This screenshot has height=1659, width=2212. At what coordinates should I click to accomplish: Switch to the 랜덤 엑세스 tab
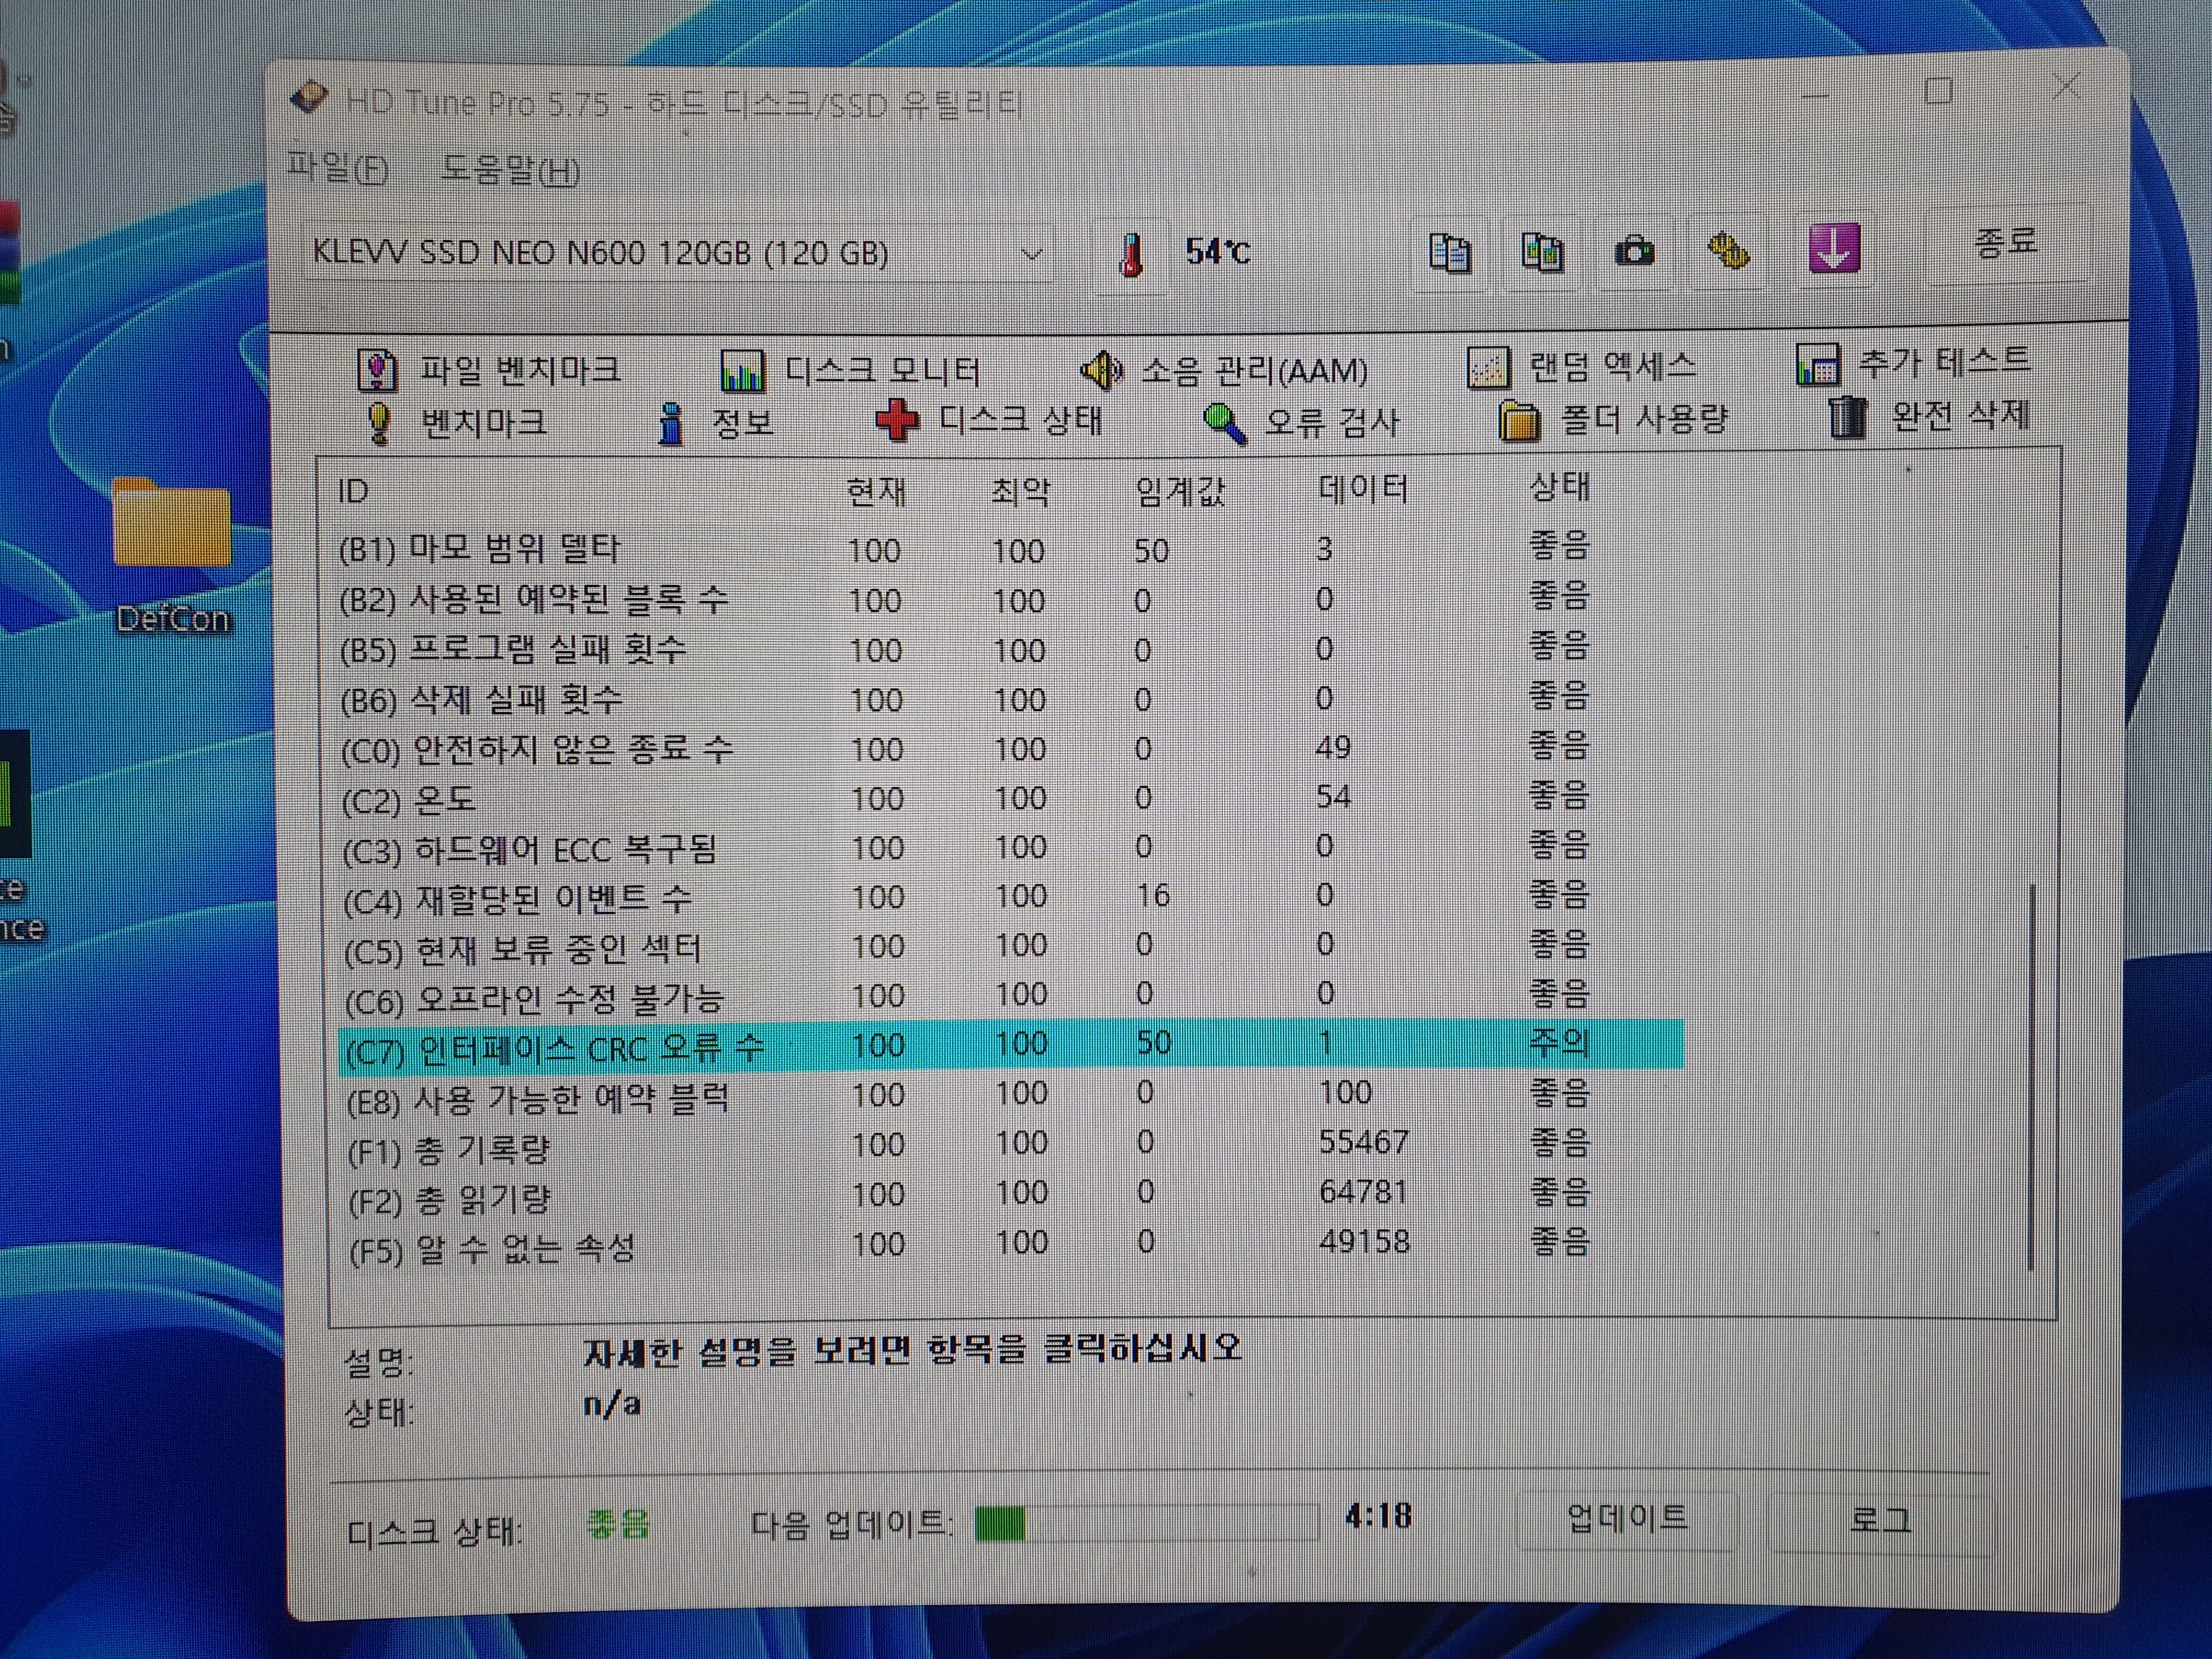(1581, 367)
